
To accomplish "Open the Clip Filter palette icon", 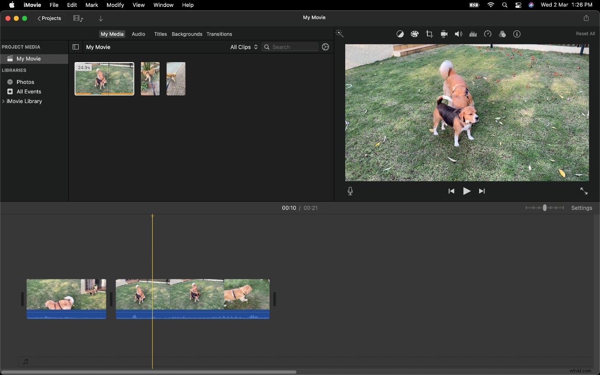I will (x=503, y=34).
